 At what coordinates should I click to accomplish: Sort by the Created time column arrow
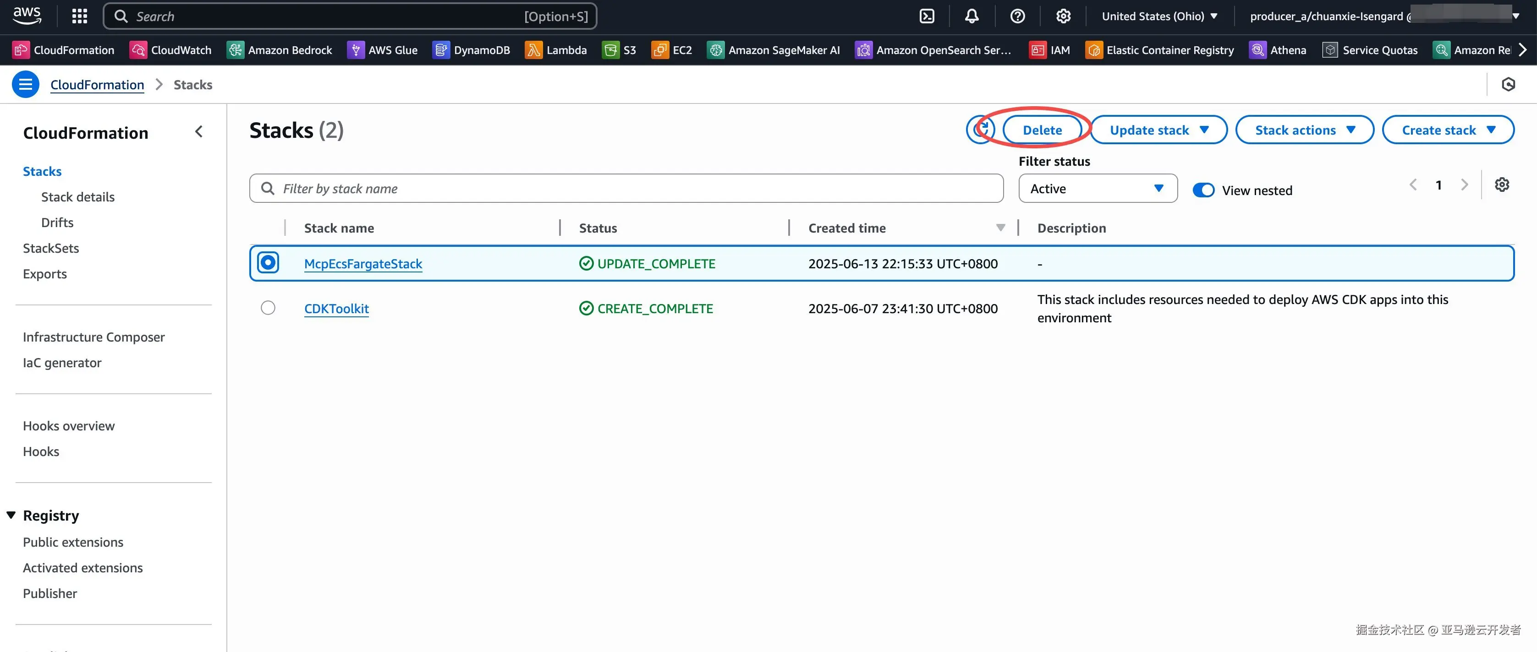[1000, 228]
